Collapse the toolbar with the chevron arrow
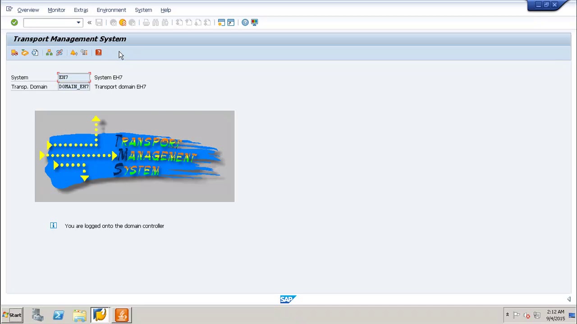The width and height of the screenshot is (577, 324). pyautogui.click(x=89, y=22)
